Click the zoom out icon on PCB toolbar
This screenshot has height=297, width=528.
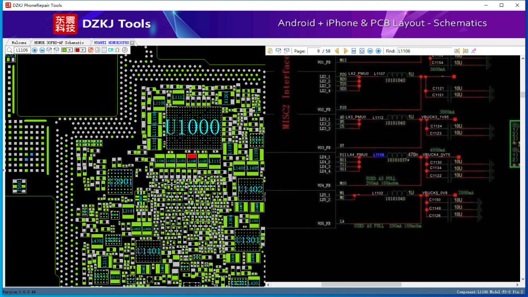[x=42, y=50]
